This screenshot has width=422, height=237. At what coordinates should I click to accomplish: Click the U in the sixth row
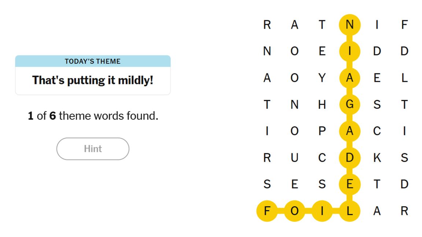pyautogui.click(x=295, y=158)
